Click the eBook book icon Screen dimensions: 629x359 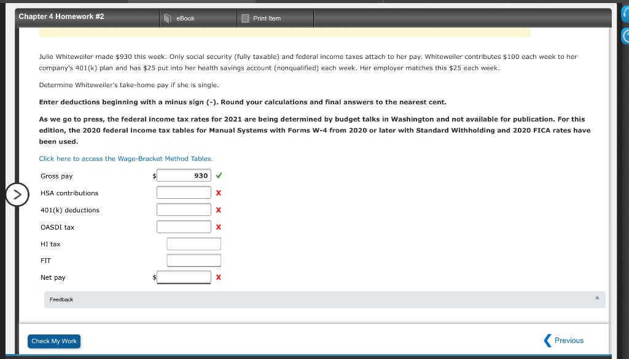(x=167, y=18)
